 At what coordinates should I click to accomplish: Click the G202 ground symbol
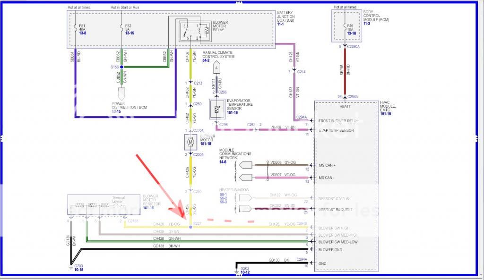(236, 271)
